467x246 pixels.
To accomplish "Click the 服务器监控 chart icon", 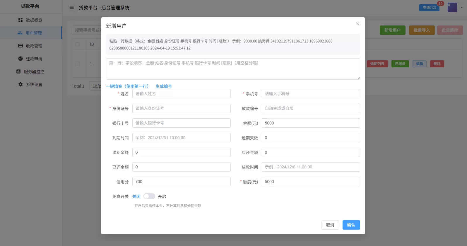I will pyautogui.click(x=18, y=71).
